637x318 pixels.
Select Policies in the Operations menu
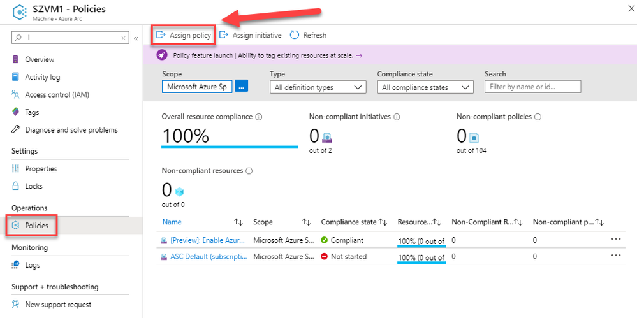click(x=36, y=226)
